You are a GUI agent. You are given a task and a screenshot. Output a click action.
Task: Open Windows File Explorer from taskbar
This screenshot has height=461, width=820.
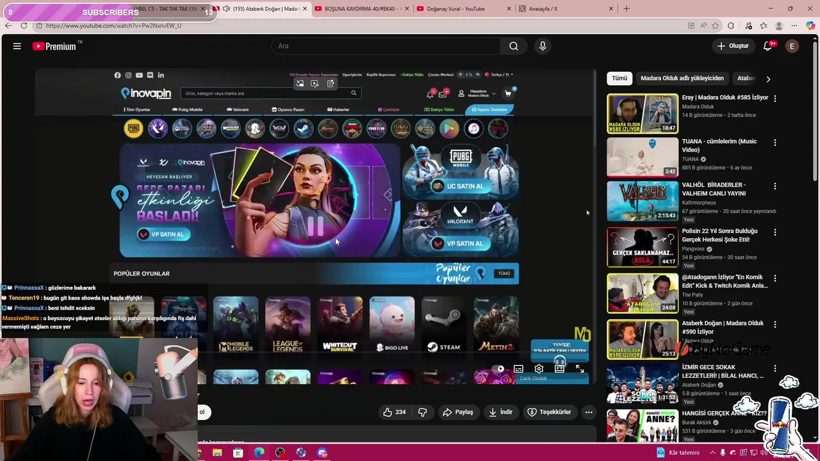coord(217,453)
